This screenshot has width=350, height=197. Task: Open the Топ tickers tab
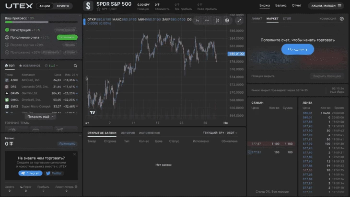pos(10,66)
